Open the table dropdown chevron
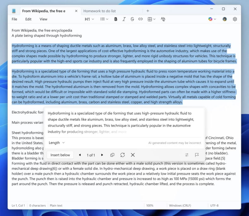This screenshot has height=216, width=249. pos(154,19)
